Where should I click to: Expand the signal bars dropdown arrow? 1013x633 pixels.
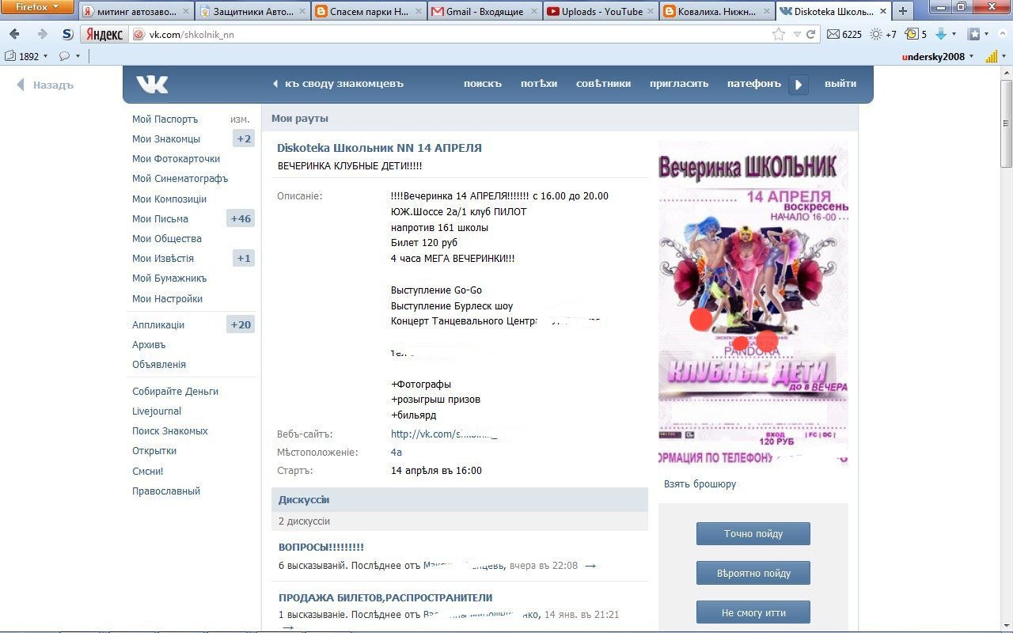tap(1004, 56)
